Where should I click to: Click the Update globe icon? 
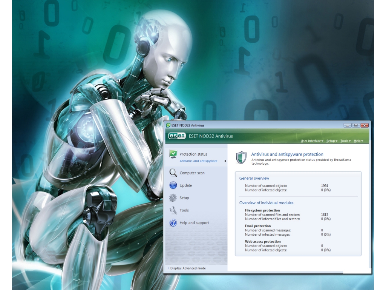[173, 185]
